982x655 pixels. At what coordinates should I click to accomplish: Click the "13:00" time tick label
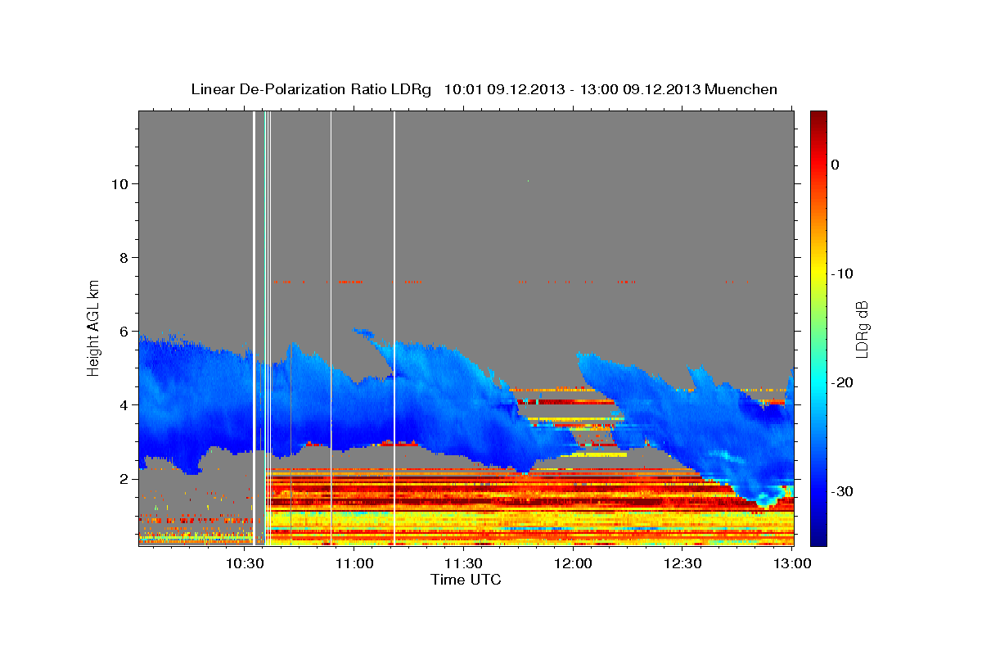pos(792,563)
